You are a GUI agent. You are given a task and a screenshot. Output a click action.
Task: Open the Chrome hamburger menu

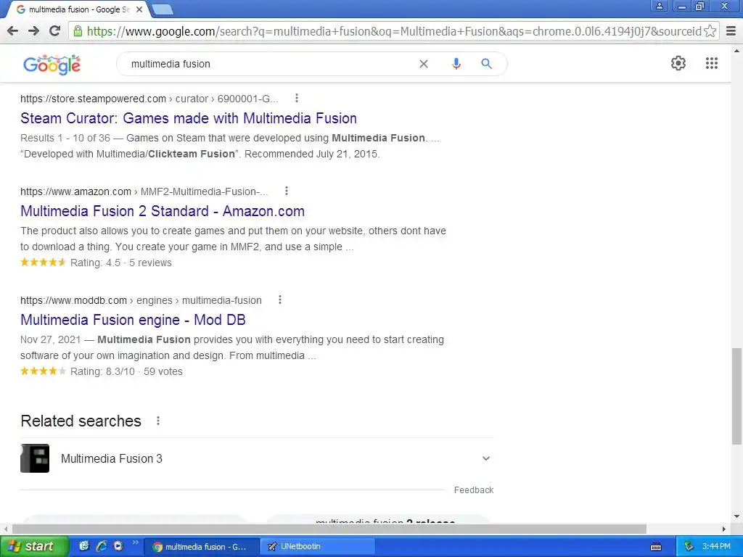coord(731,31)
